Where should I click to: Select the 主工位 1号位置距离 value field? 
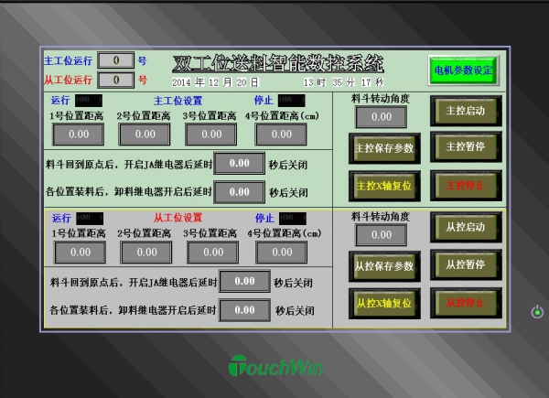pyautogui.click(x=79, y=134)
